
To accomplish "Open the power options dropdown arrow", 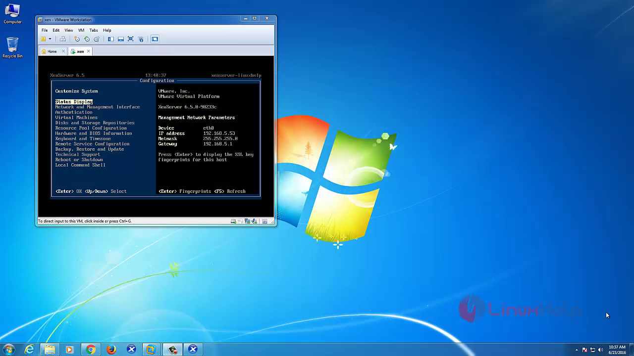I will pos(50,39).
